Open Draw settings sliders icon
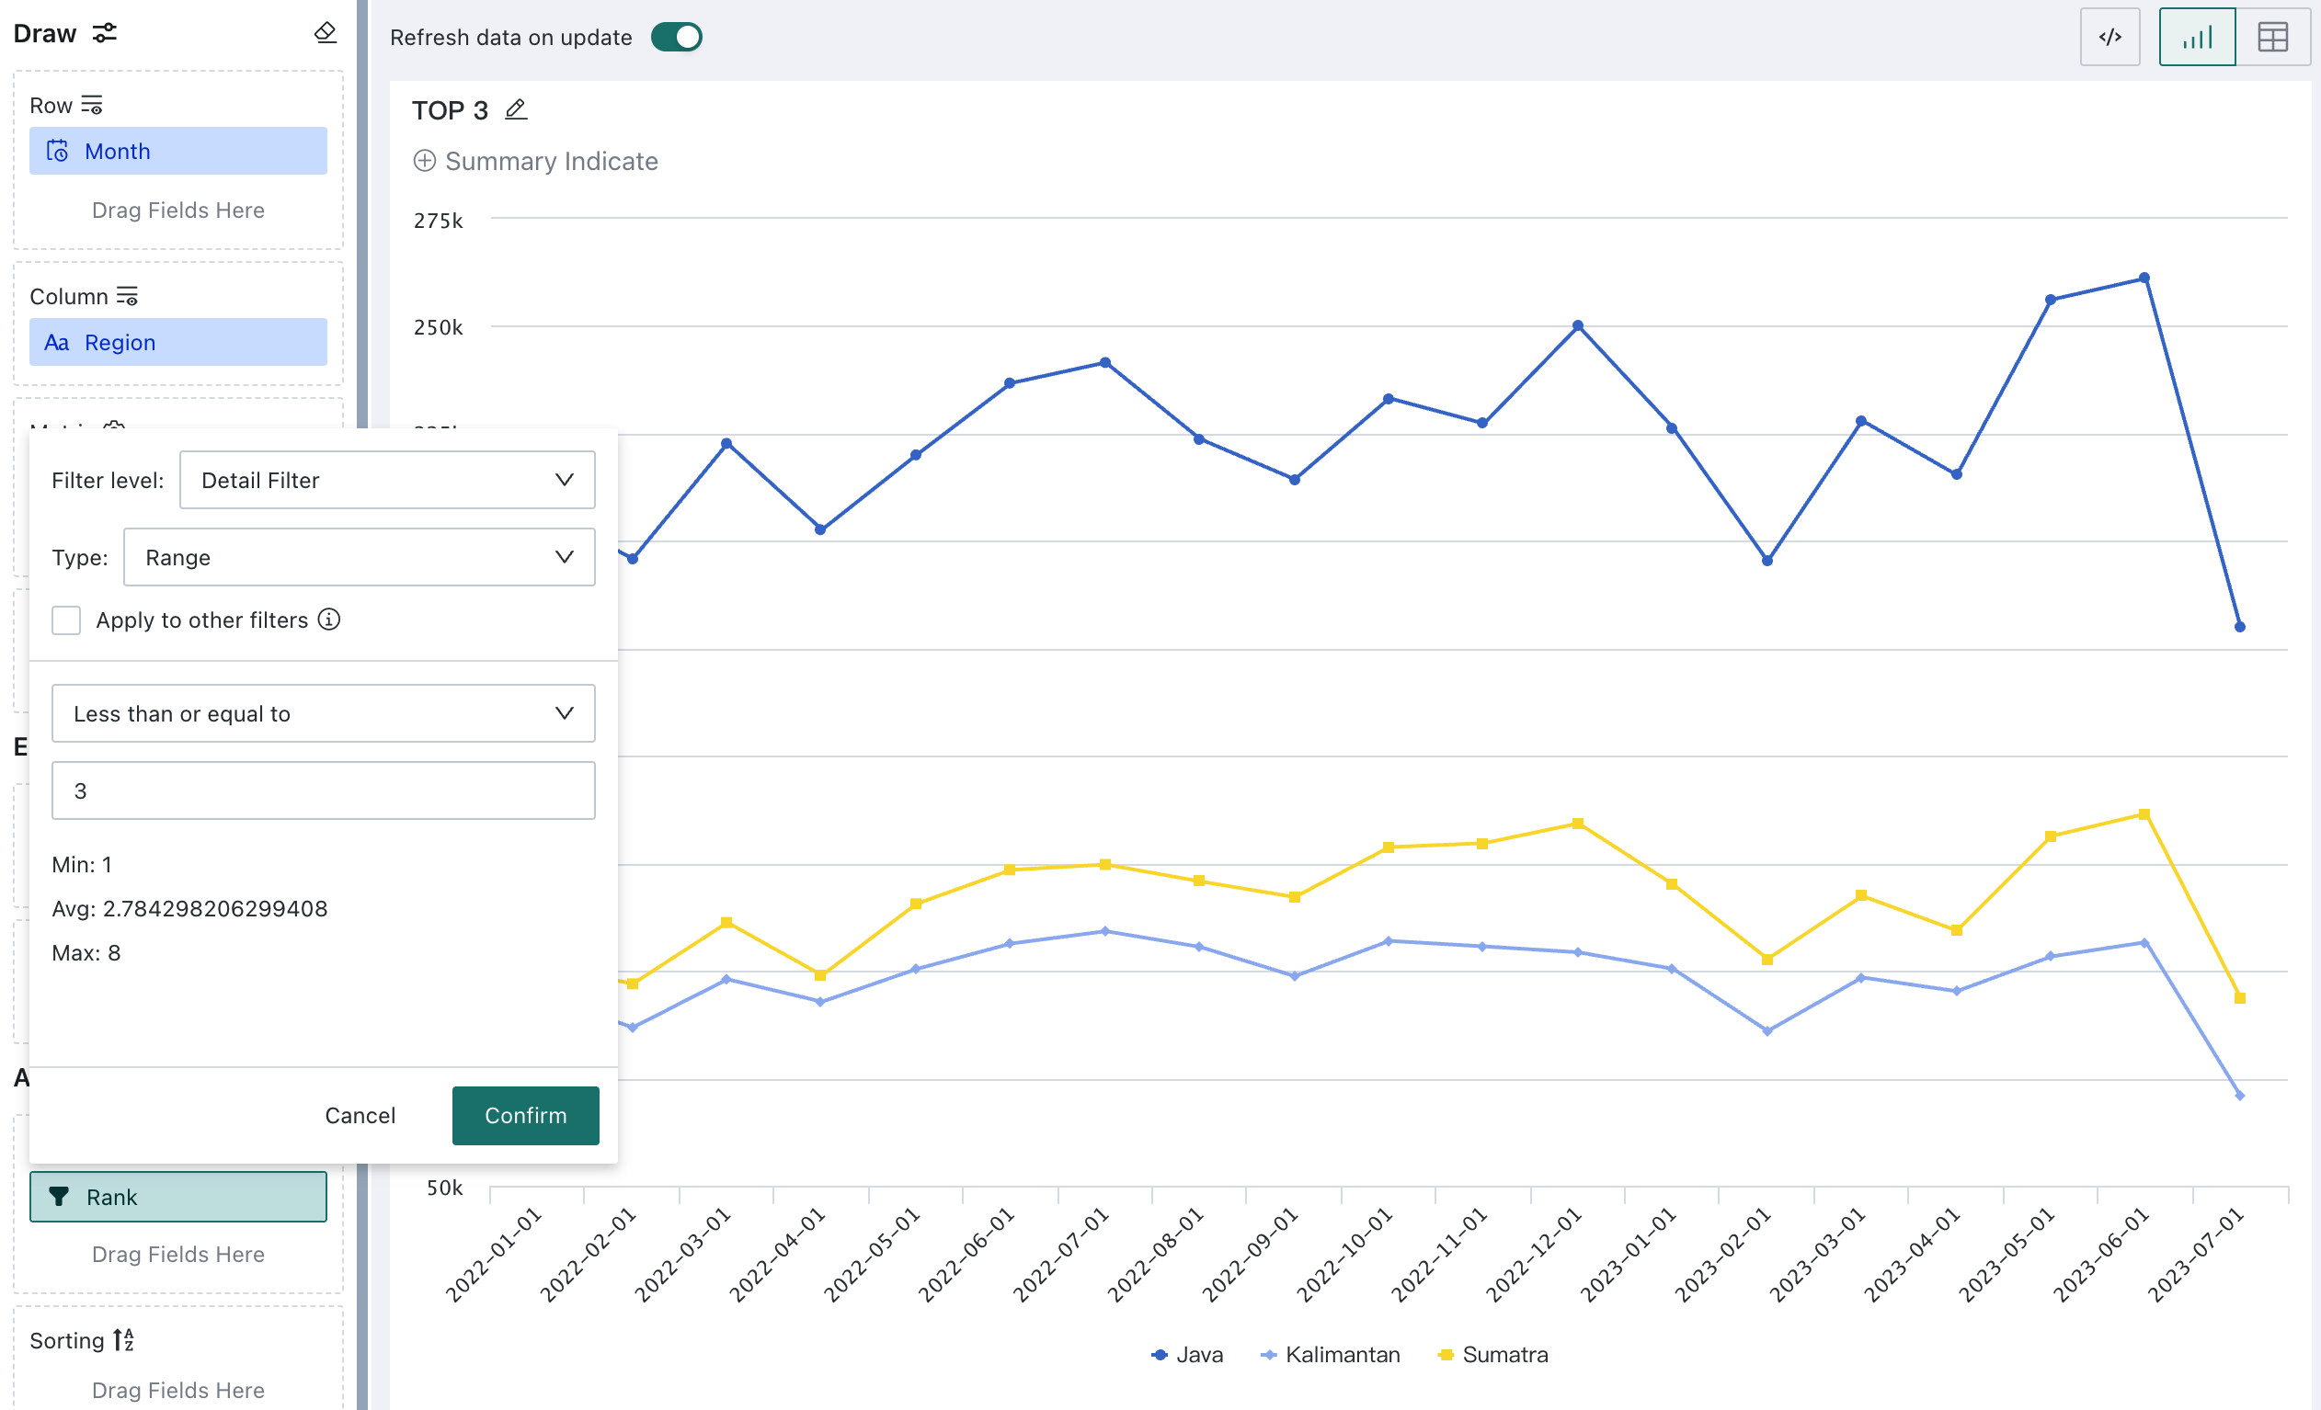Screen dimensions: 2321x1410 pos(105,33)
